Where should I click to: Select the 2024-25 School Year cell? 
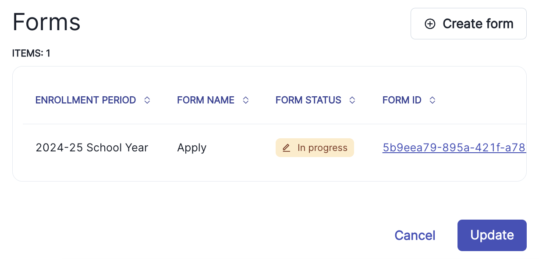[x=92, y=148]
